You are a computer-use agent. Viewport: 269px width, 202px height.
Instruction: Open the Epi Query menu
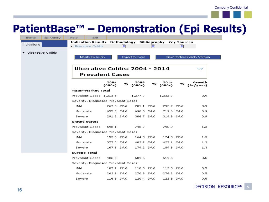[x=52, y=38]
